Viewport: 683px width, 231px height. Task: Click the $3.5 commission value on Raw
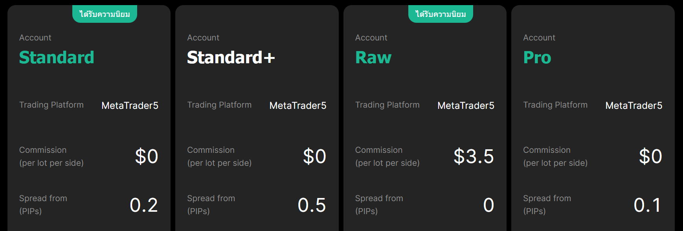tap(474, 156)
